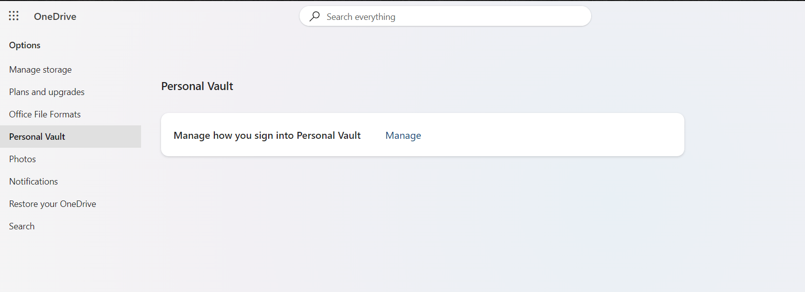Screen dimensions: 805x292
Task: Click the Options heading
Action: (x=24, y=45)
